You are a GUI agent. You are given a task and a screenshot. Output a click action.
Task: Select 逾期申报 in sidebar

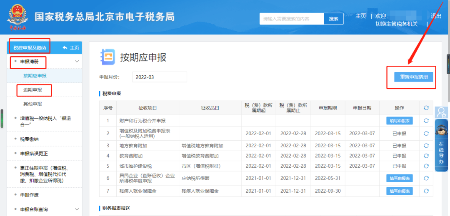tap(33, 89)
